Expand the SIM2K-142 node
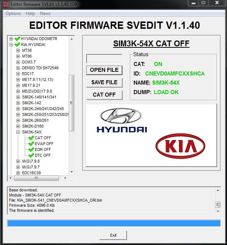Image resolution: width=227 pixels, height=245 pixels. pos(18,103)
